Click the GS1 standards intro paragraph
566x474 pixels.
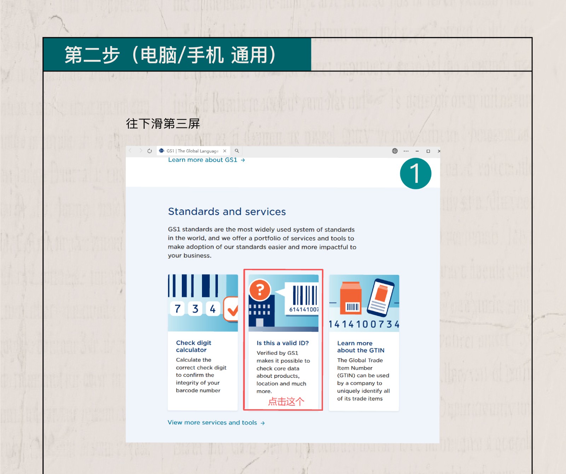point(262,242)
